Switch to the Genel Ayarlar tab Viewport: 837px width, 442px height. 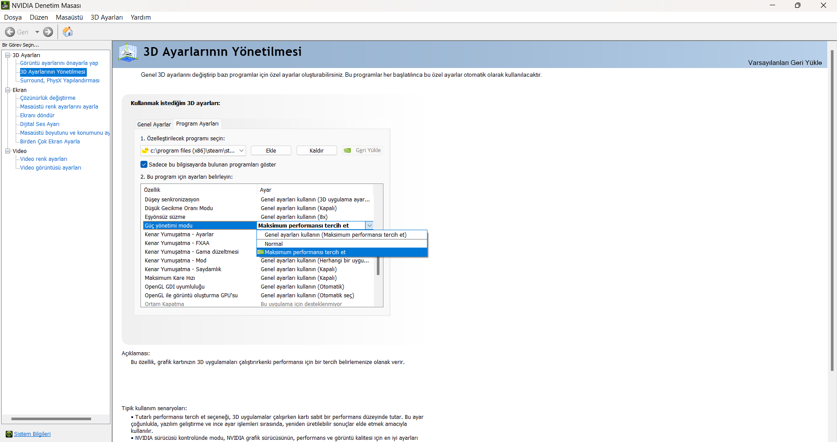[154, 124]
